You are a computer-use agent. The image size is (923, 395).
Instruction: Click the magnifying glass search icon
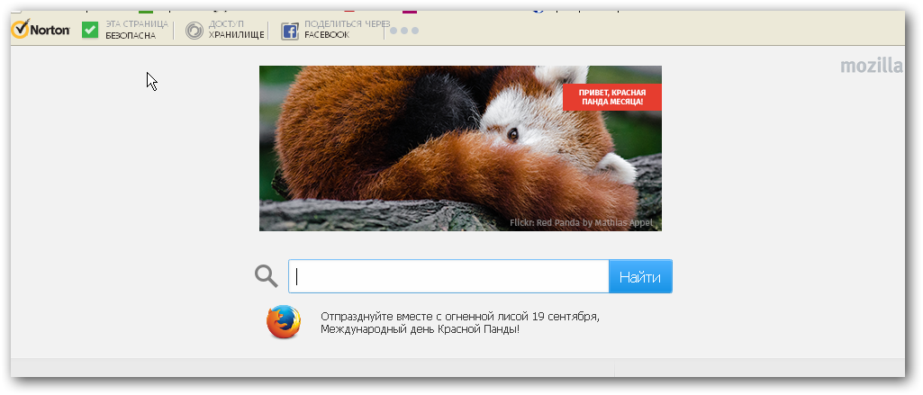pos(266,275)
